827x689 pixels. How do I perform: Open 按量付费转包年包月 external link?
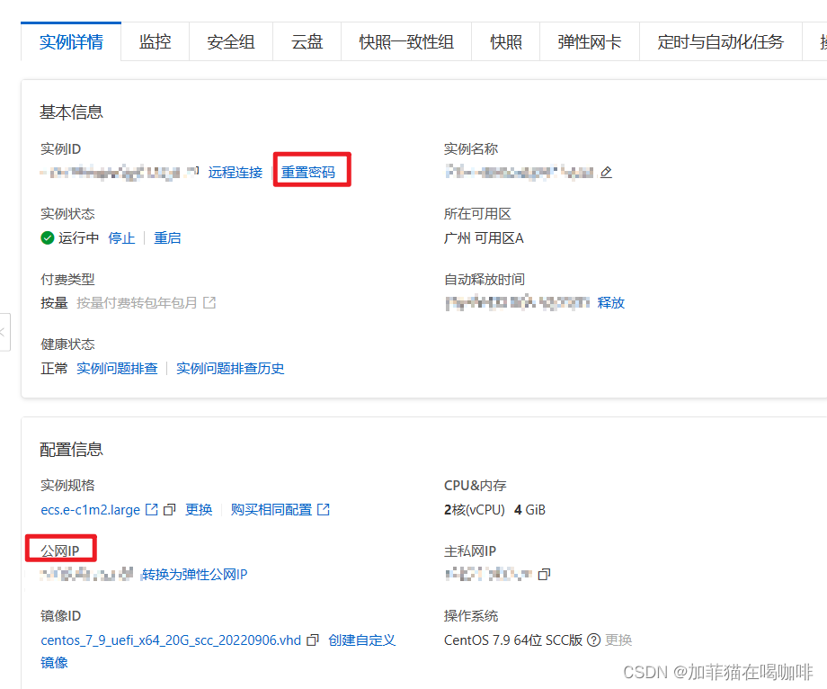209,302
